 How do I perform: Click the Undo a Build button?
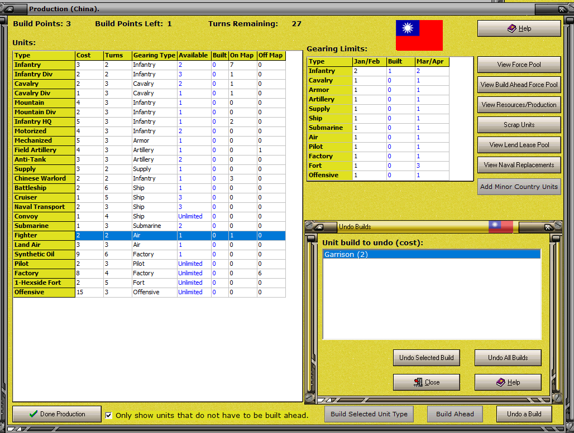tap(524, 414)
